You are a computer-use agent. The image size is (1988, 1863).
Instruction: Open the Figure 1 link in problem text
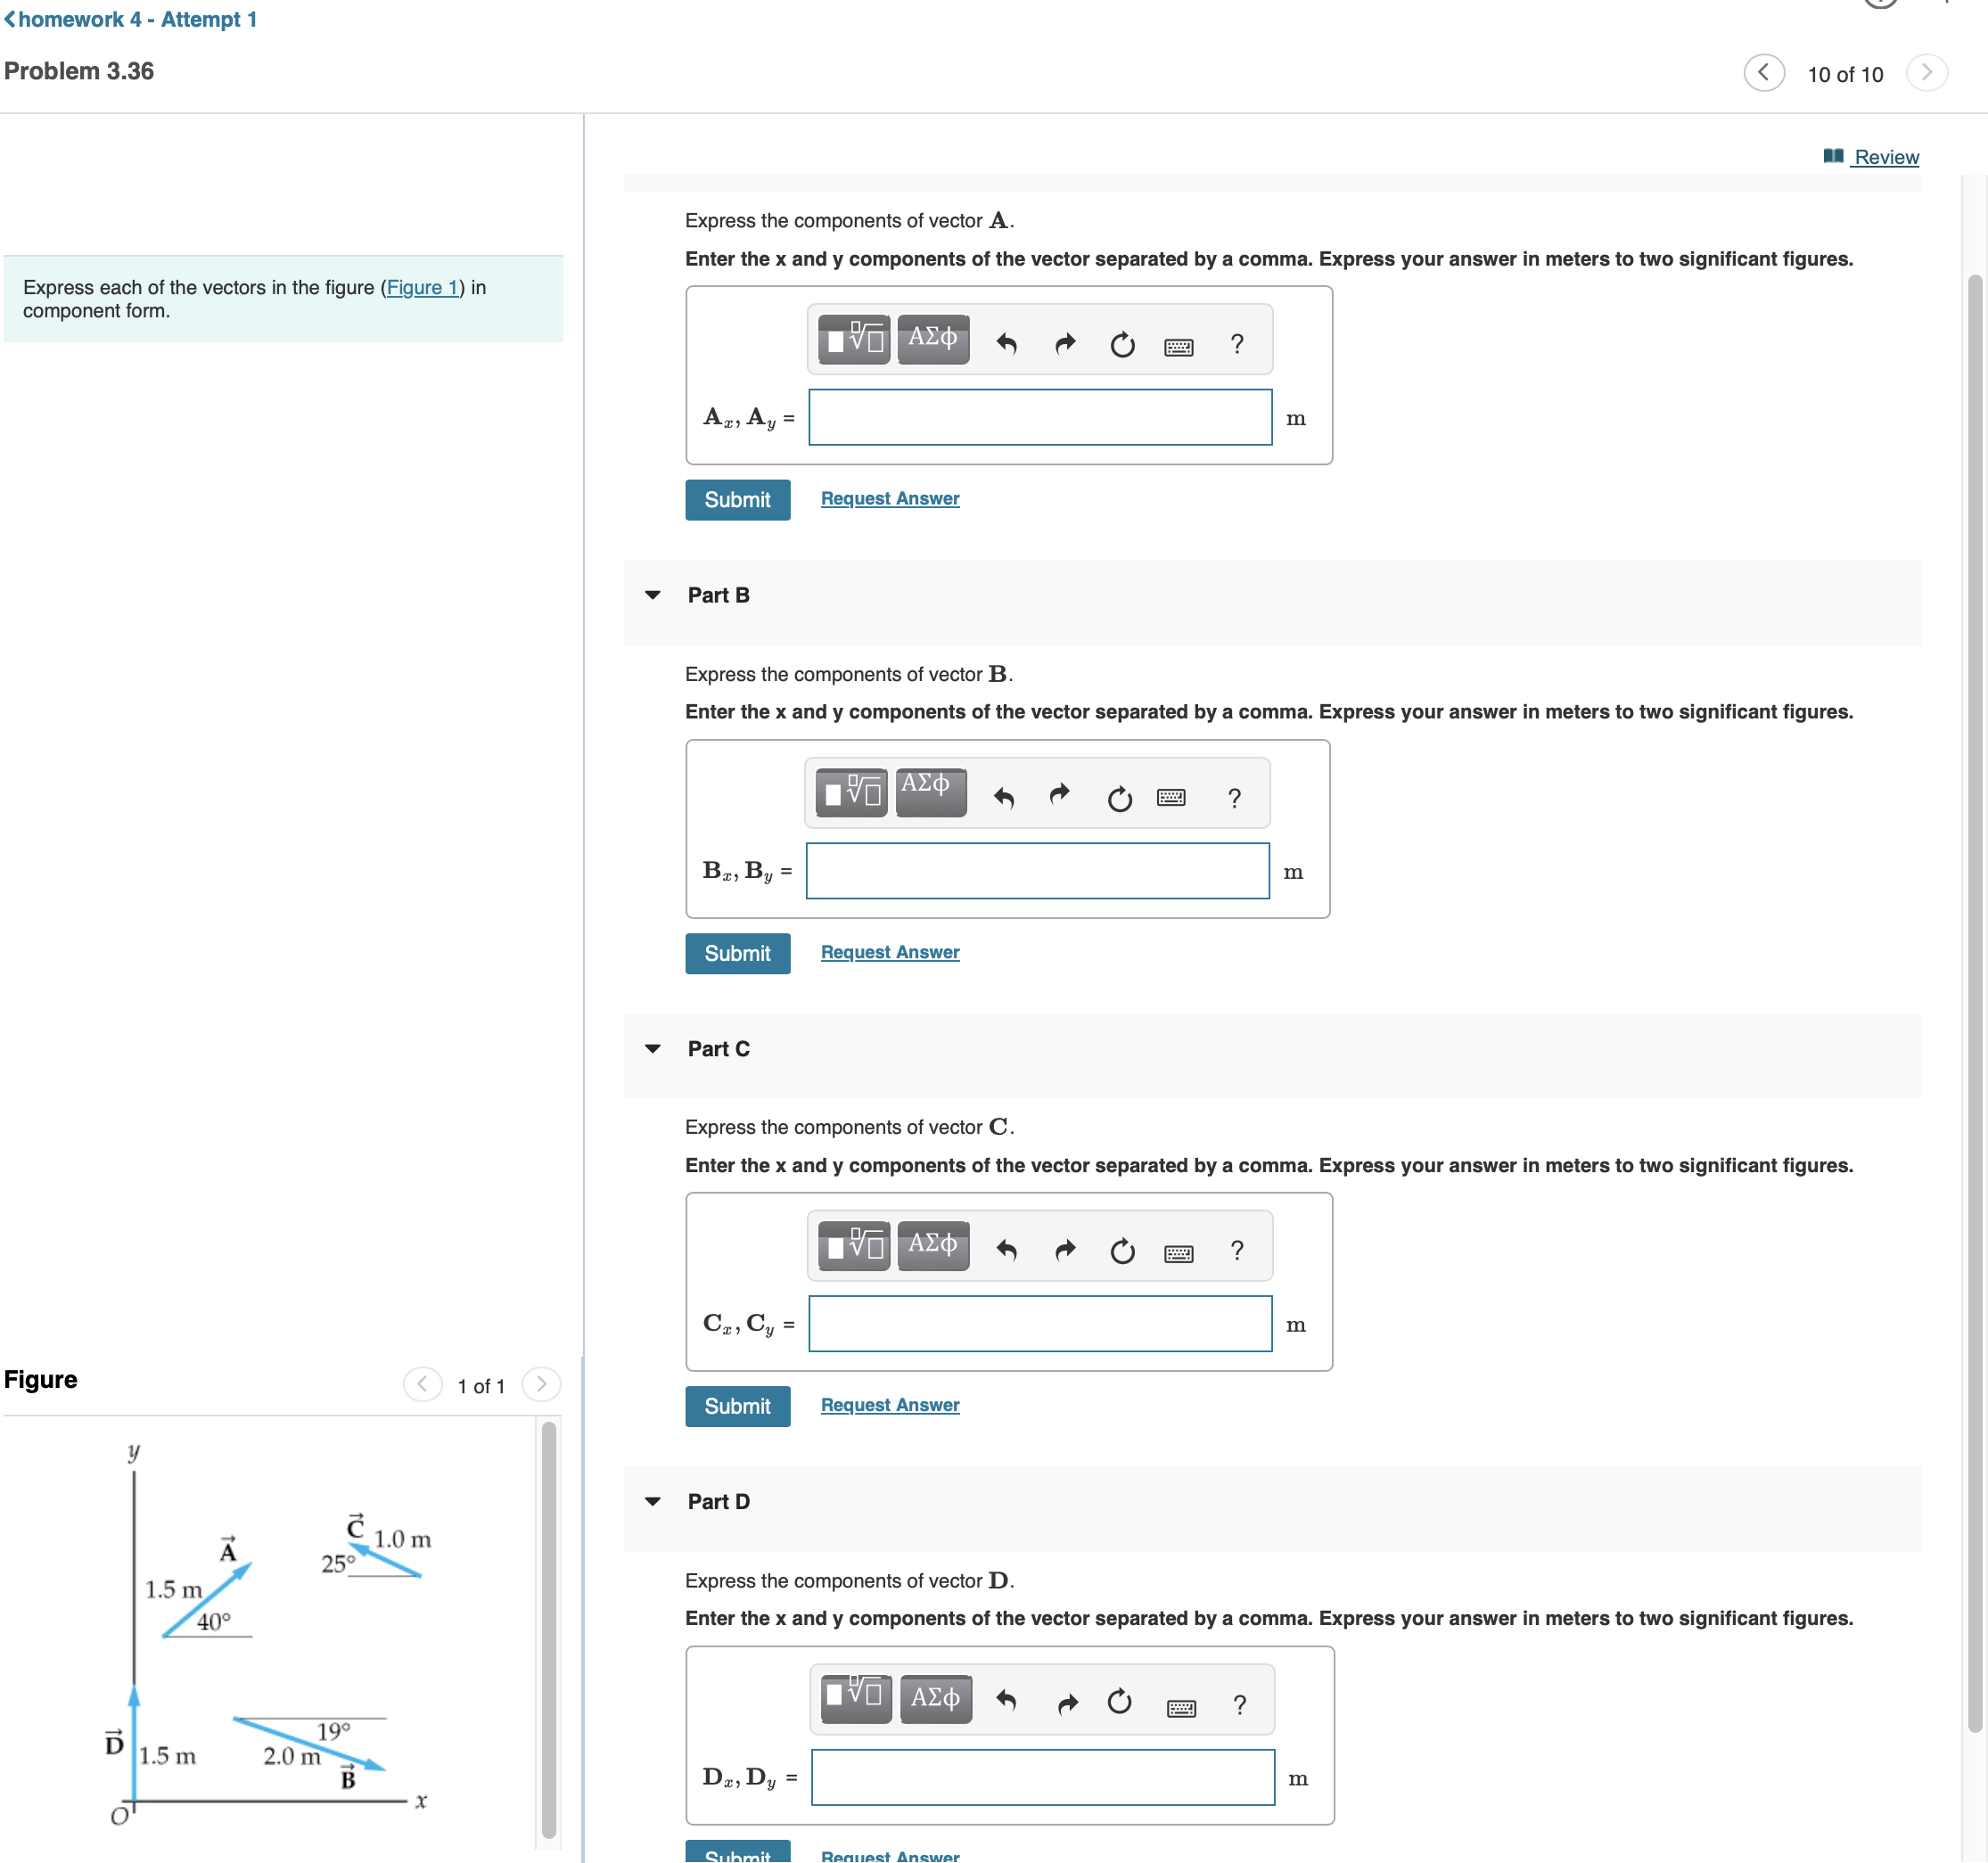tap(422, 287)
